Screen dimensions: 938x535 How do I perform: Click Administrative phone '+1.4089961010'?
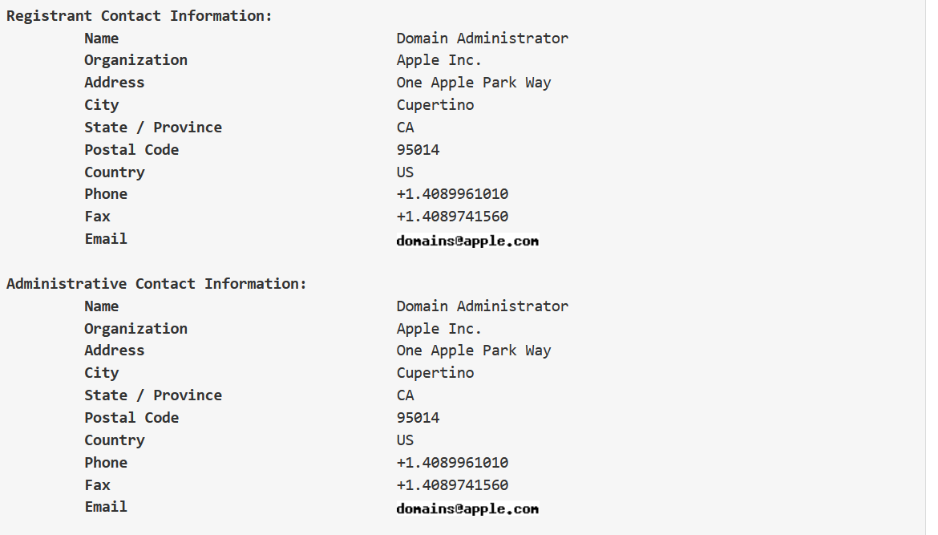(x=452, y=463)
